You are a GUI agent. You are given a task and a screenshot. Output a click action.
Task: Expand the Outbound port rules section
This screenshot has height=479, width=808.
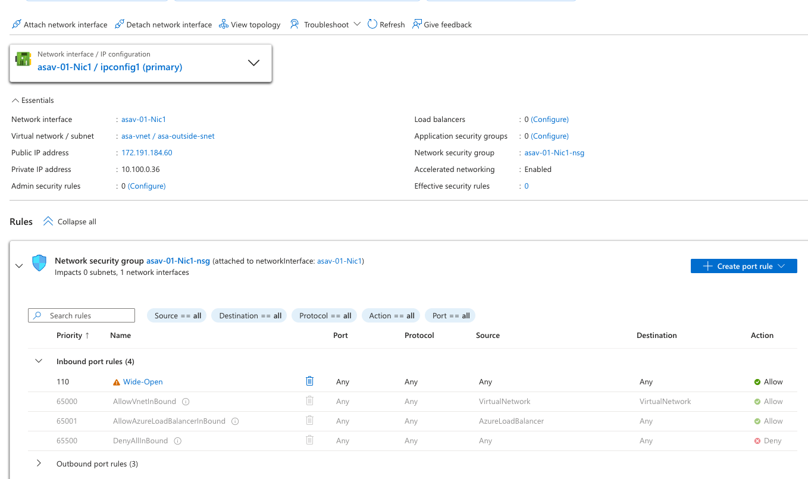(x=39, y=464)
